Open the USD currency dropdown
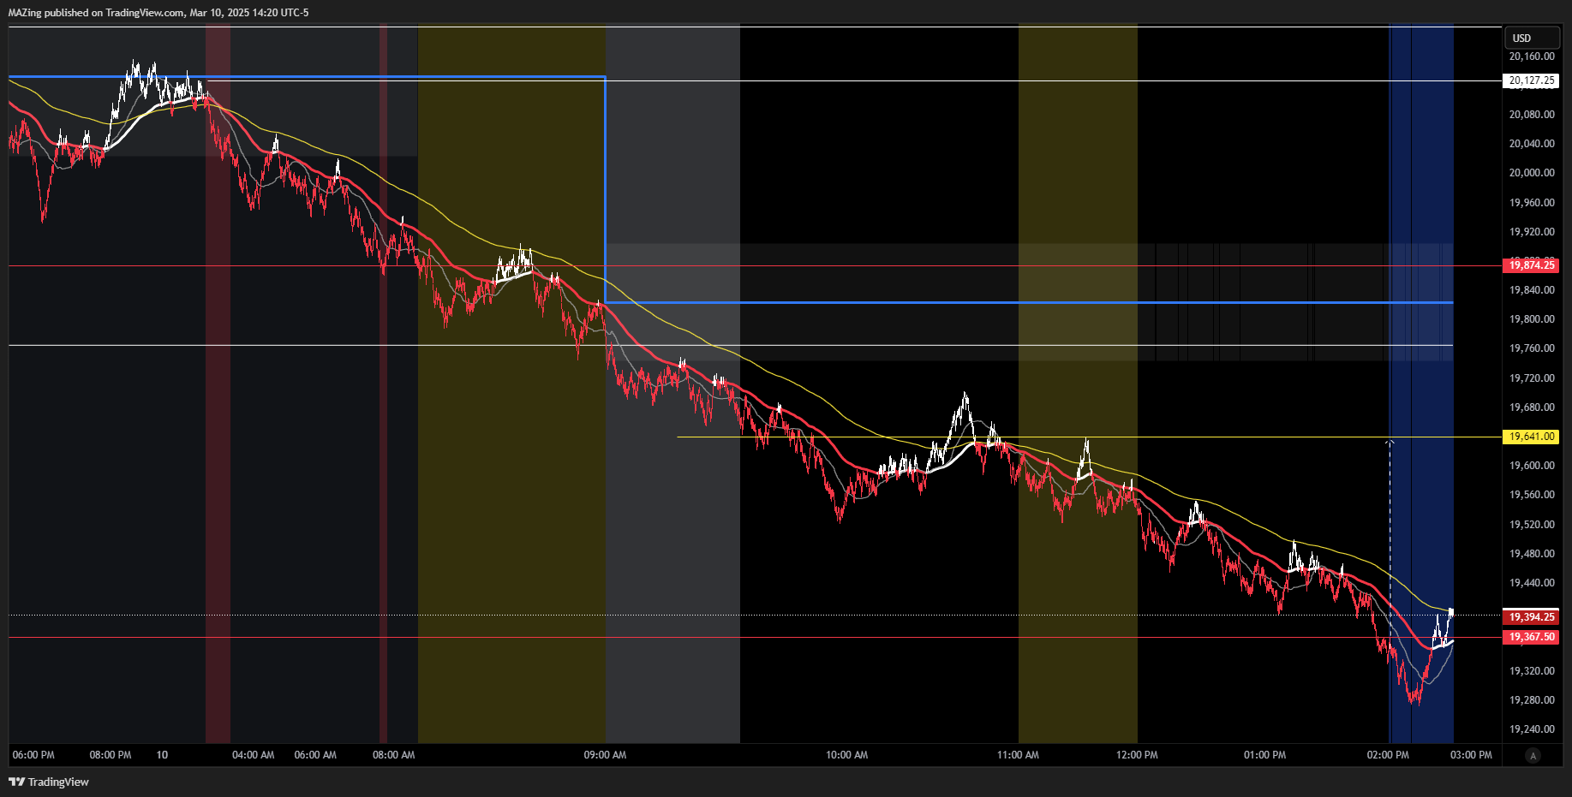This screenshot has height=797, width=1572. (1533, 38)
